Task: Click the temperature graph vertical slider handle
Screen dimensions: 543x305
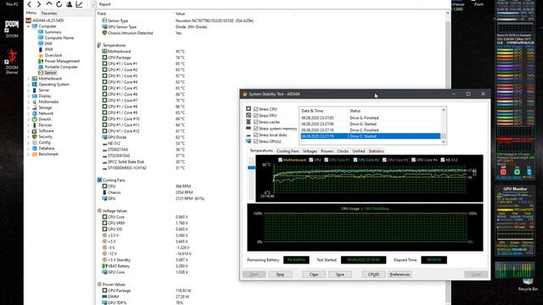Action: click(251, 168)
